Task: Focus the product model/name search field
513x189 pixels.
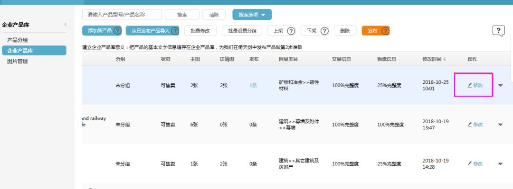Action: tap(122, 15)
